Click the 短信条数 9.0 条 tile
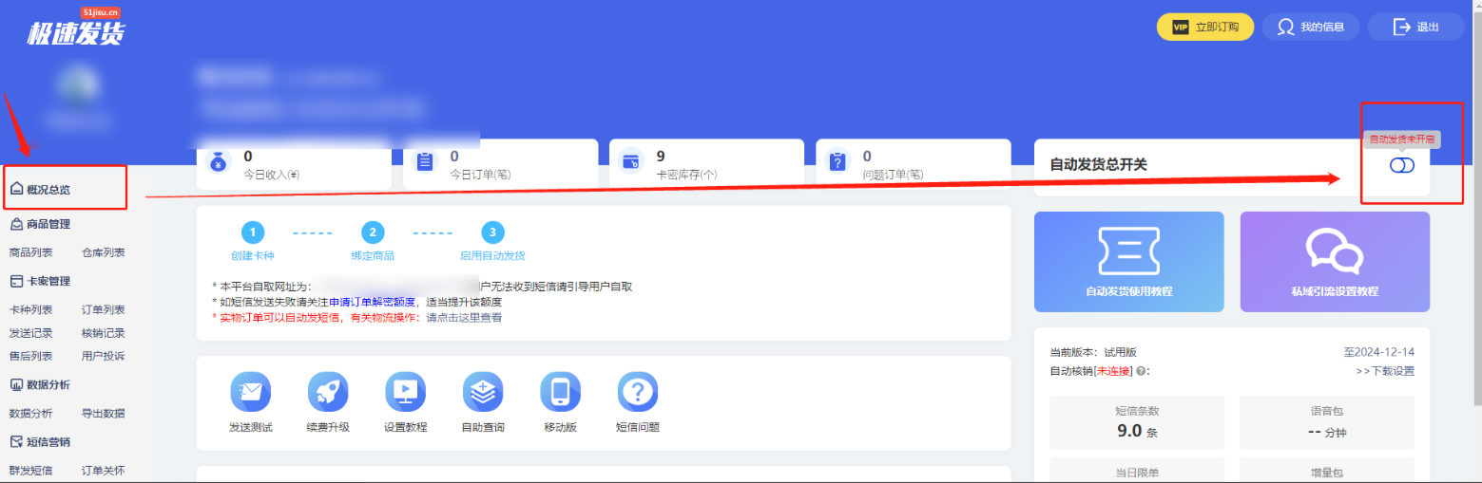Viewport: 1482px width, 483px height. tap(1137, 422)
